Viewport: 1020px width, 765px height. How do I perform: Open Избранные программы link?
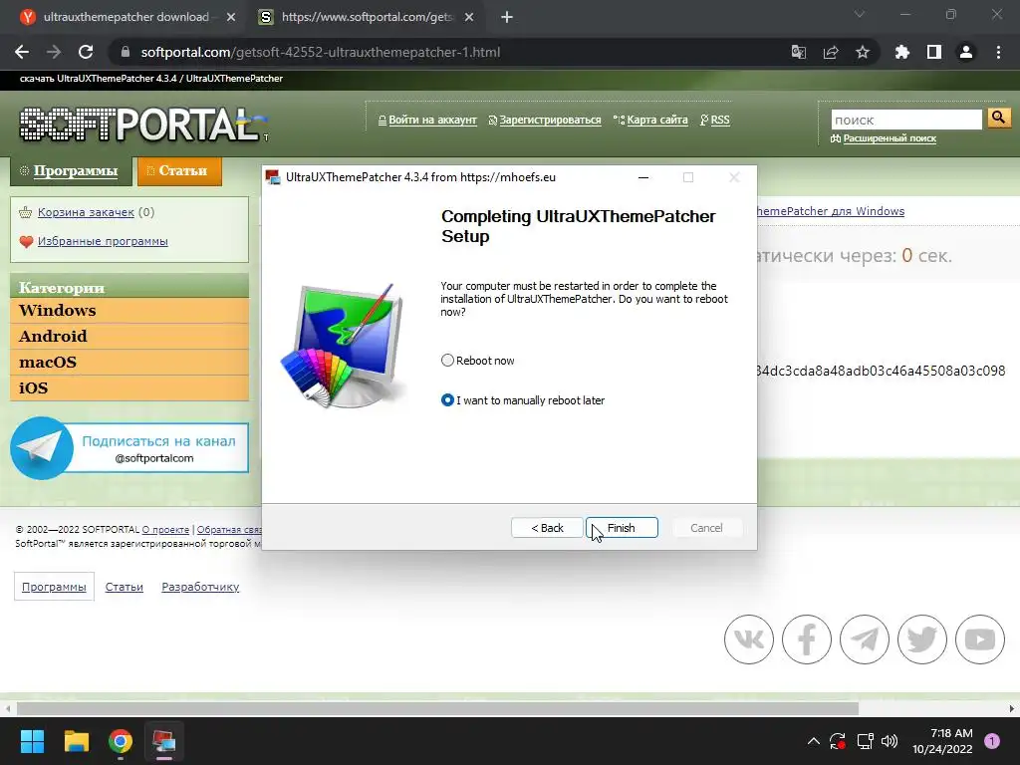(103, 241)
